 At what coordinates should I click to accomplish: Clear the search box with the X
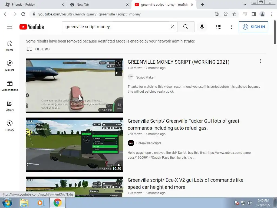coord(172,27)
